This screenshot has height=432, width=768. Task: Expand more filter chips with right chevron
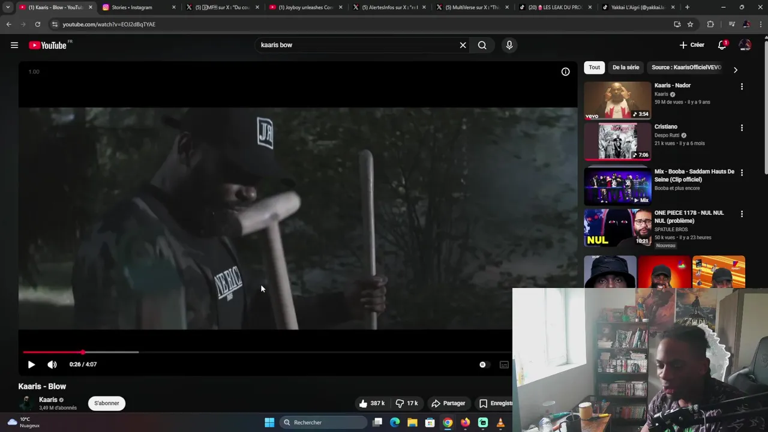[x=736, y=70]
